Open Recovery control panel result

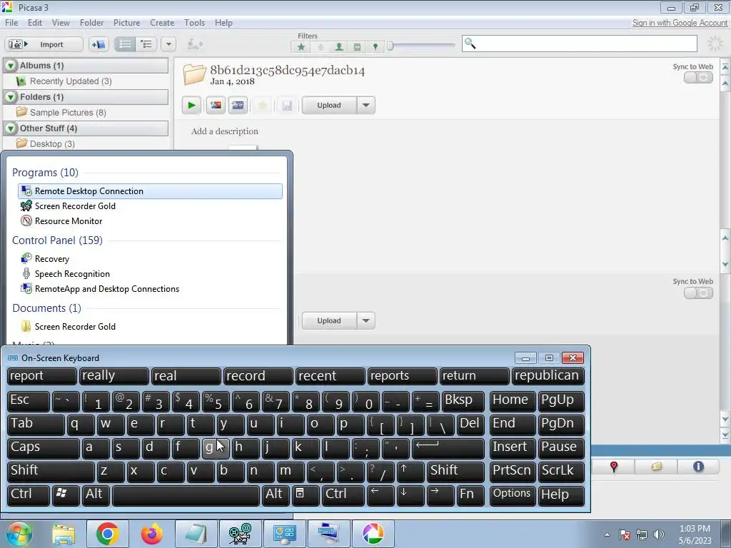(150, 258)
